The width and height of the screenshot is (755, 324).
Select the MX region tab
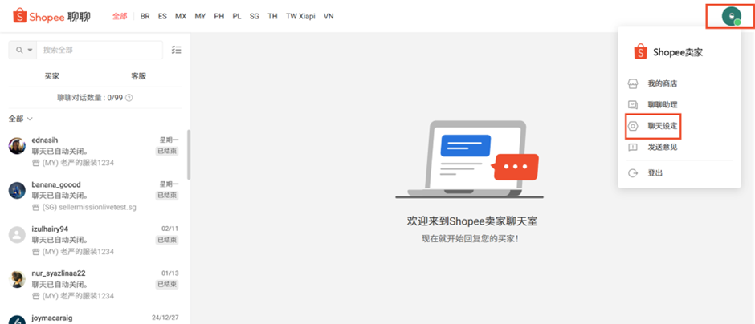click(181, 16)
